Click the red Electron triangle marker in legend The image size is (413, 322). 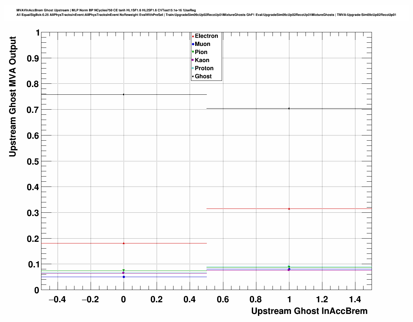(x=193, y=36)
